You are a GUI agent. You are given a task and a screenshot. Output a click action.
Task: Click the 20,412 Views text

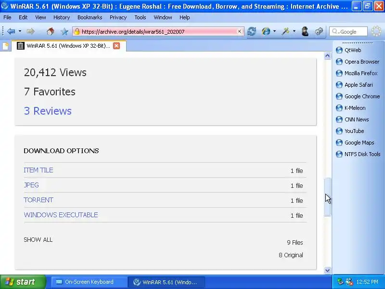click(55, 73)
